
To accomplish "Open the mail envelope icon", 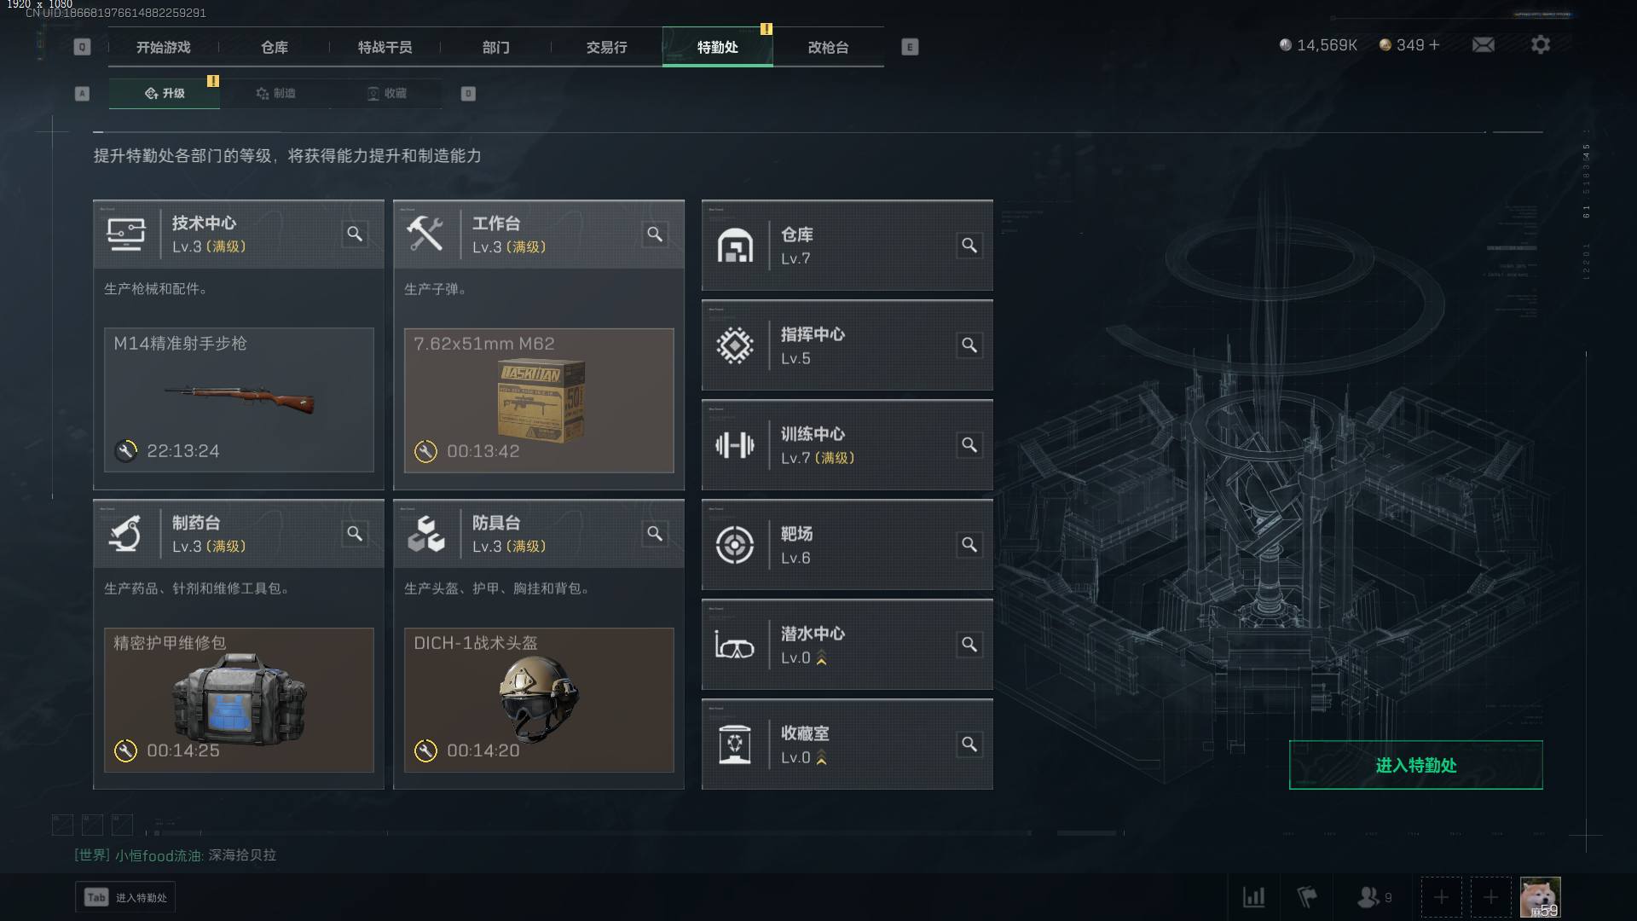I will click(x=1483, y=44).
